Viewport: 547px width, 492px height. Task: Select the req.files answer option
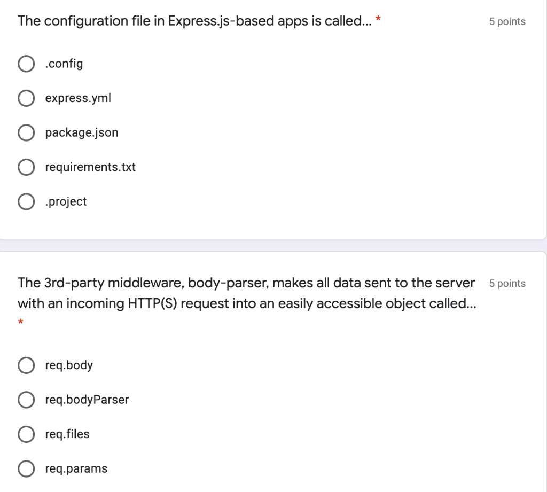pyautogui.click(x=26, y=434)
